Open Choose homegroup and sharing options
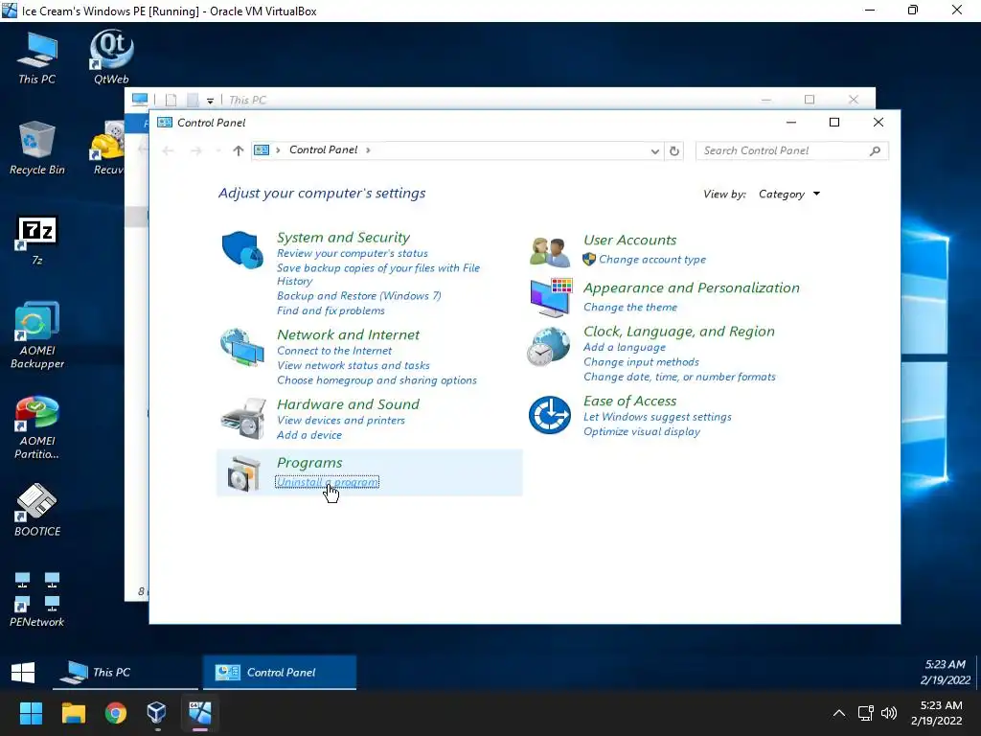Image resolution: width=981 pixels, height=736 pixels. coord(376,380)
